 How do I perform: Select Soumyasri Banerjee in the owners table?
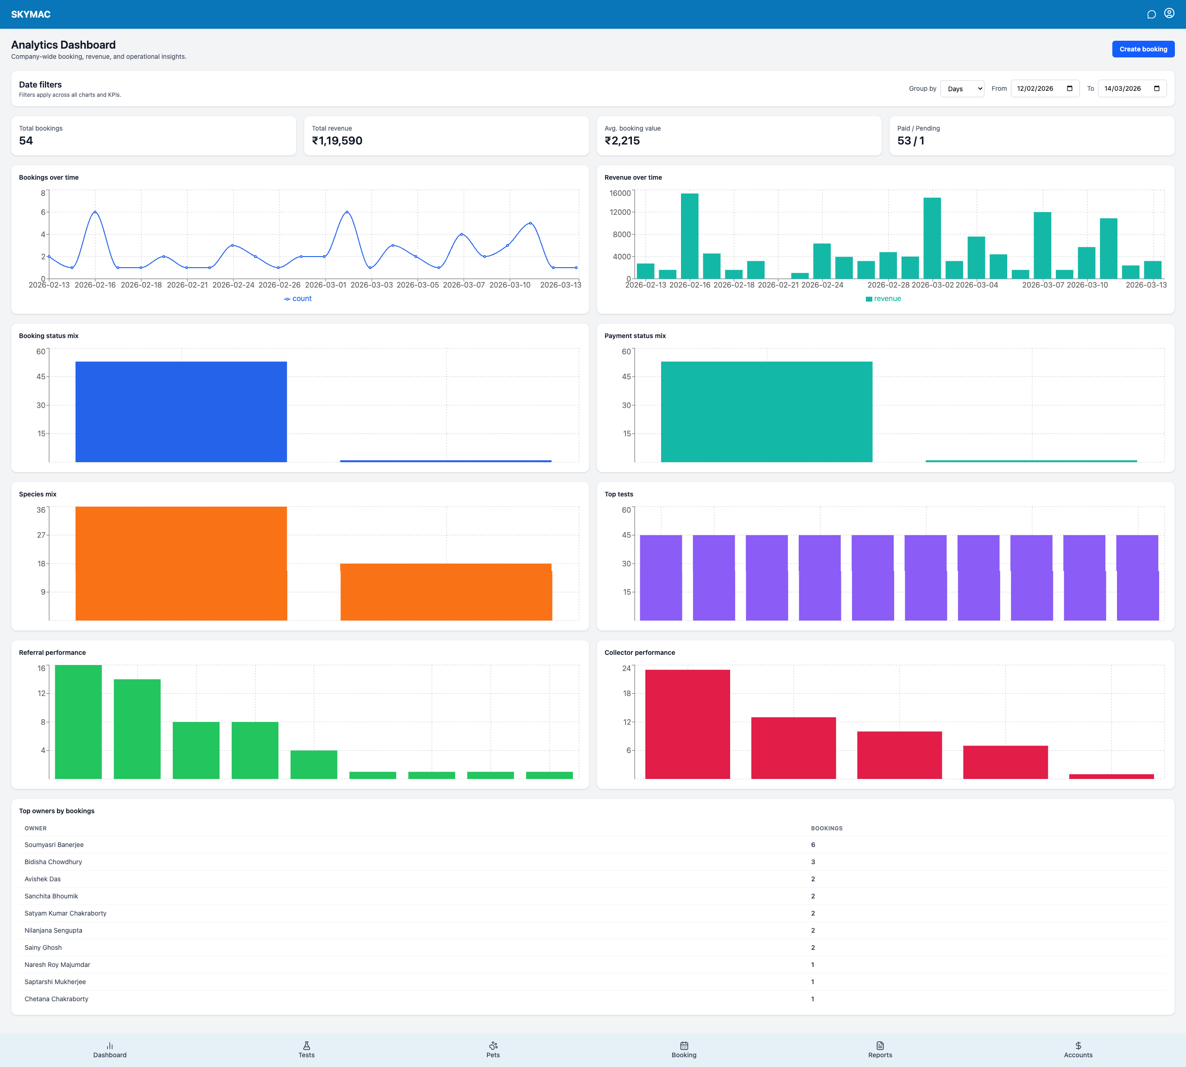(x=54, y=844)
